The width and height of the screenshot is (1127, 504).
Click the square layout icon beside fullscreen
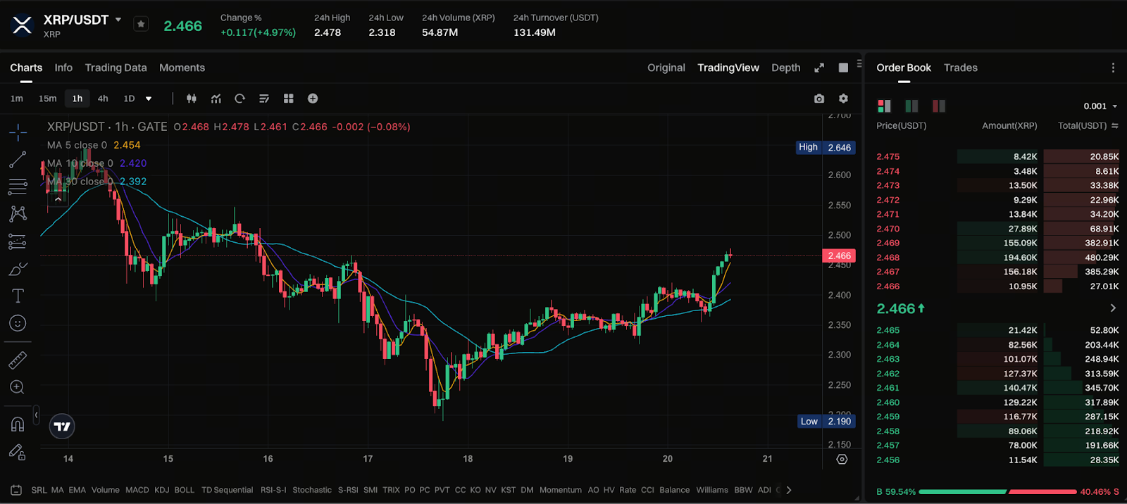click(843, 68)
